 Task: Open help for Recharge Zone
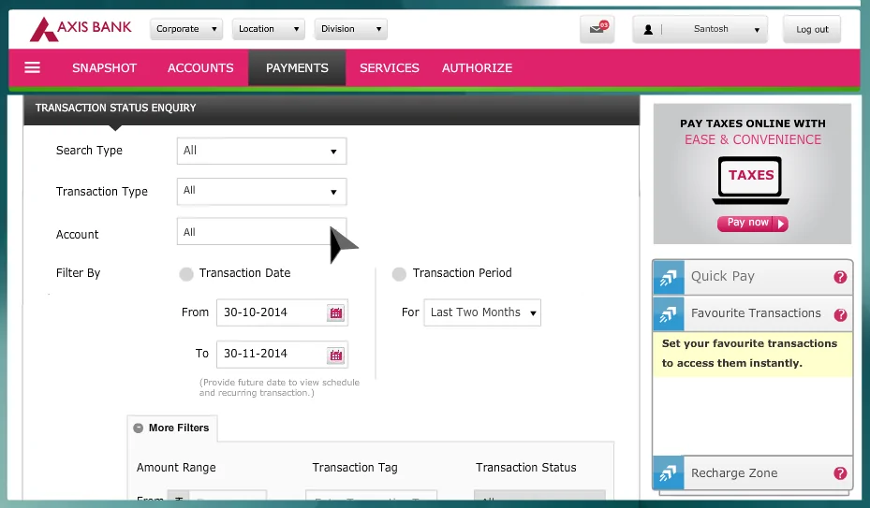click(840, 473)
